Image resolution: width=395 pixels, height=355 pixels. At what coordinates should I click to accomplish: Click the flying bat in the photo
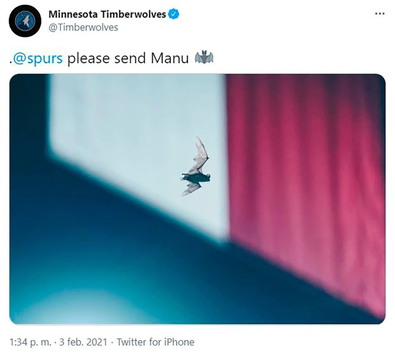tap(195, 167)
